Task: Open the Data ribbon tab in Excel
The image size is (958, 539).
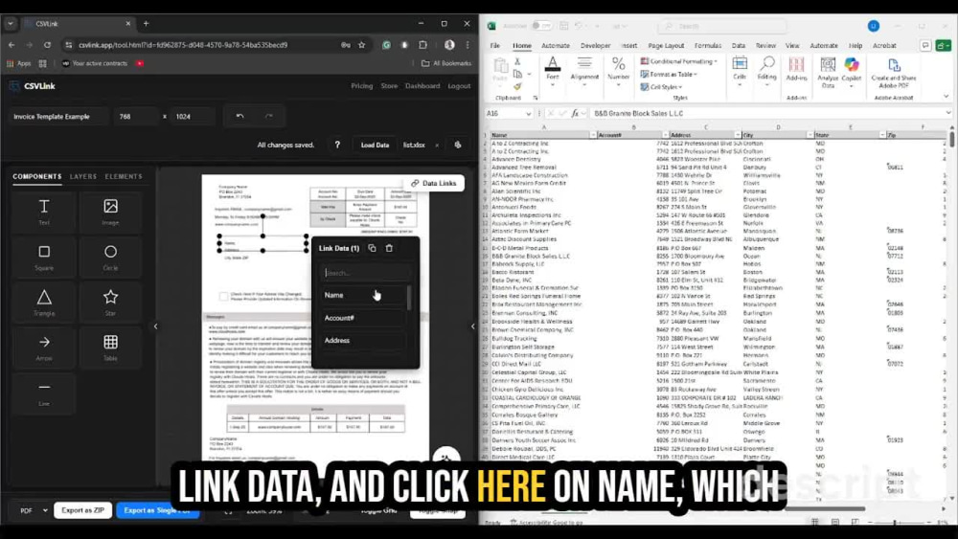Action: (x=738, y=46)
